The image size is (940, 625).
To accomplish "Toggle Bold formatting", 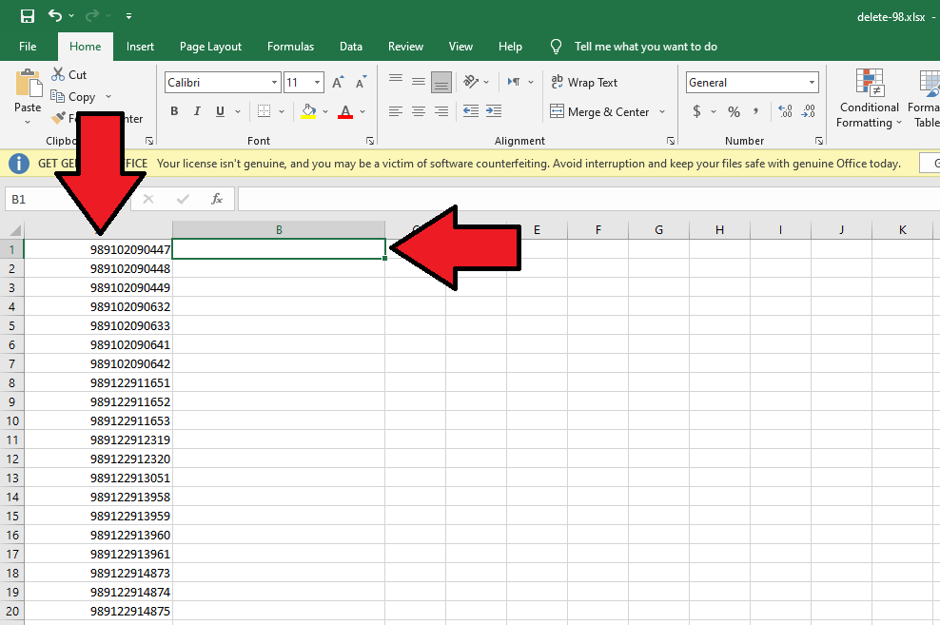I will [174, 112].
